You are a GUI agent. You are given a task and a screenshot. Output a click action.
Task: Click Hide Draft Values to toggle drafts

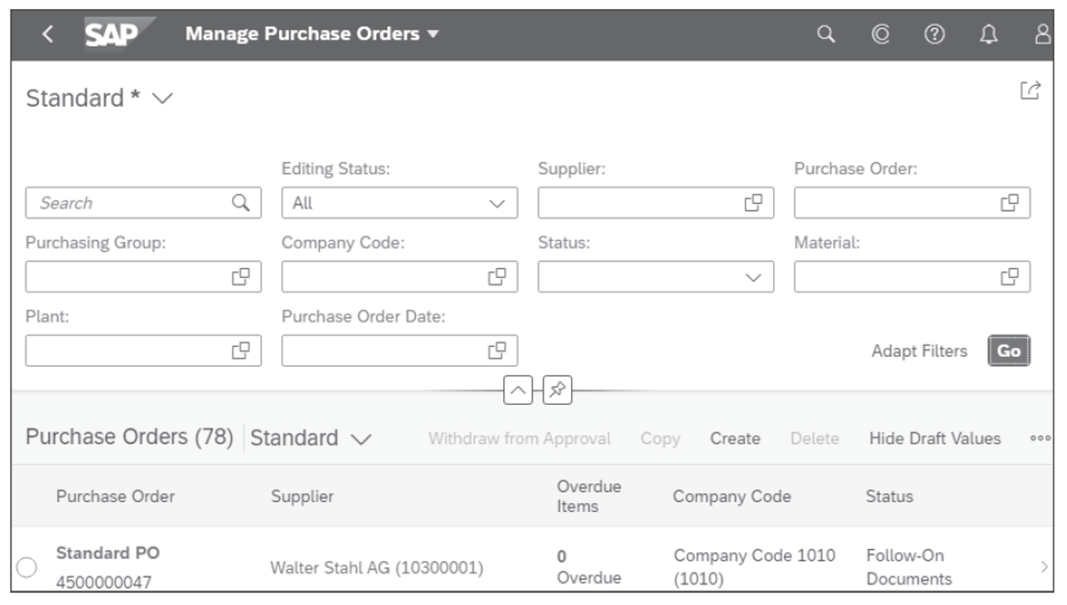coord(935,439)
